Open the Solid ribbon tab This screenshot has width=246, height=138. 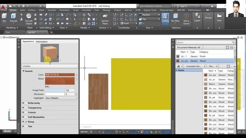[22, 10]
